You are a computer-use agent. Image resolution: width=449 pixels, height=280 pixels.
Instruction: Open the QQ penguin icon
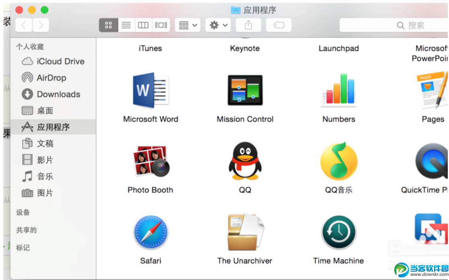pyautogui.click(x=245, y=161)
